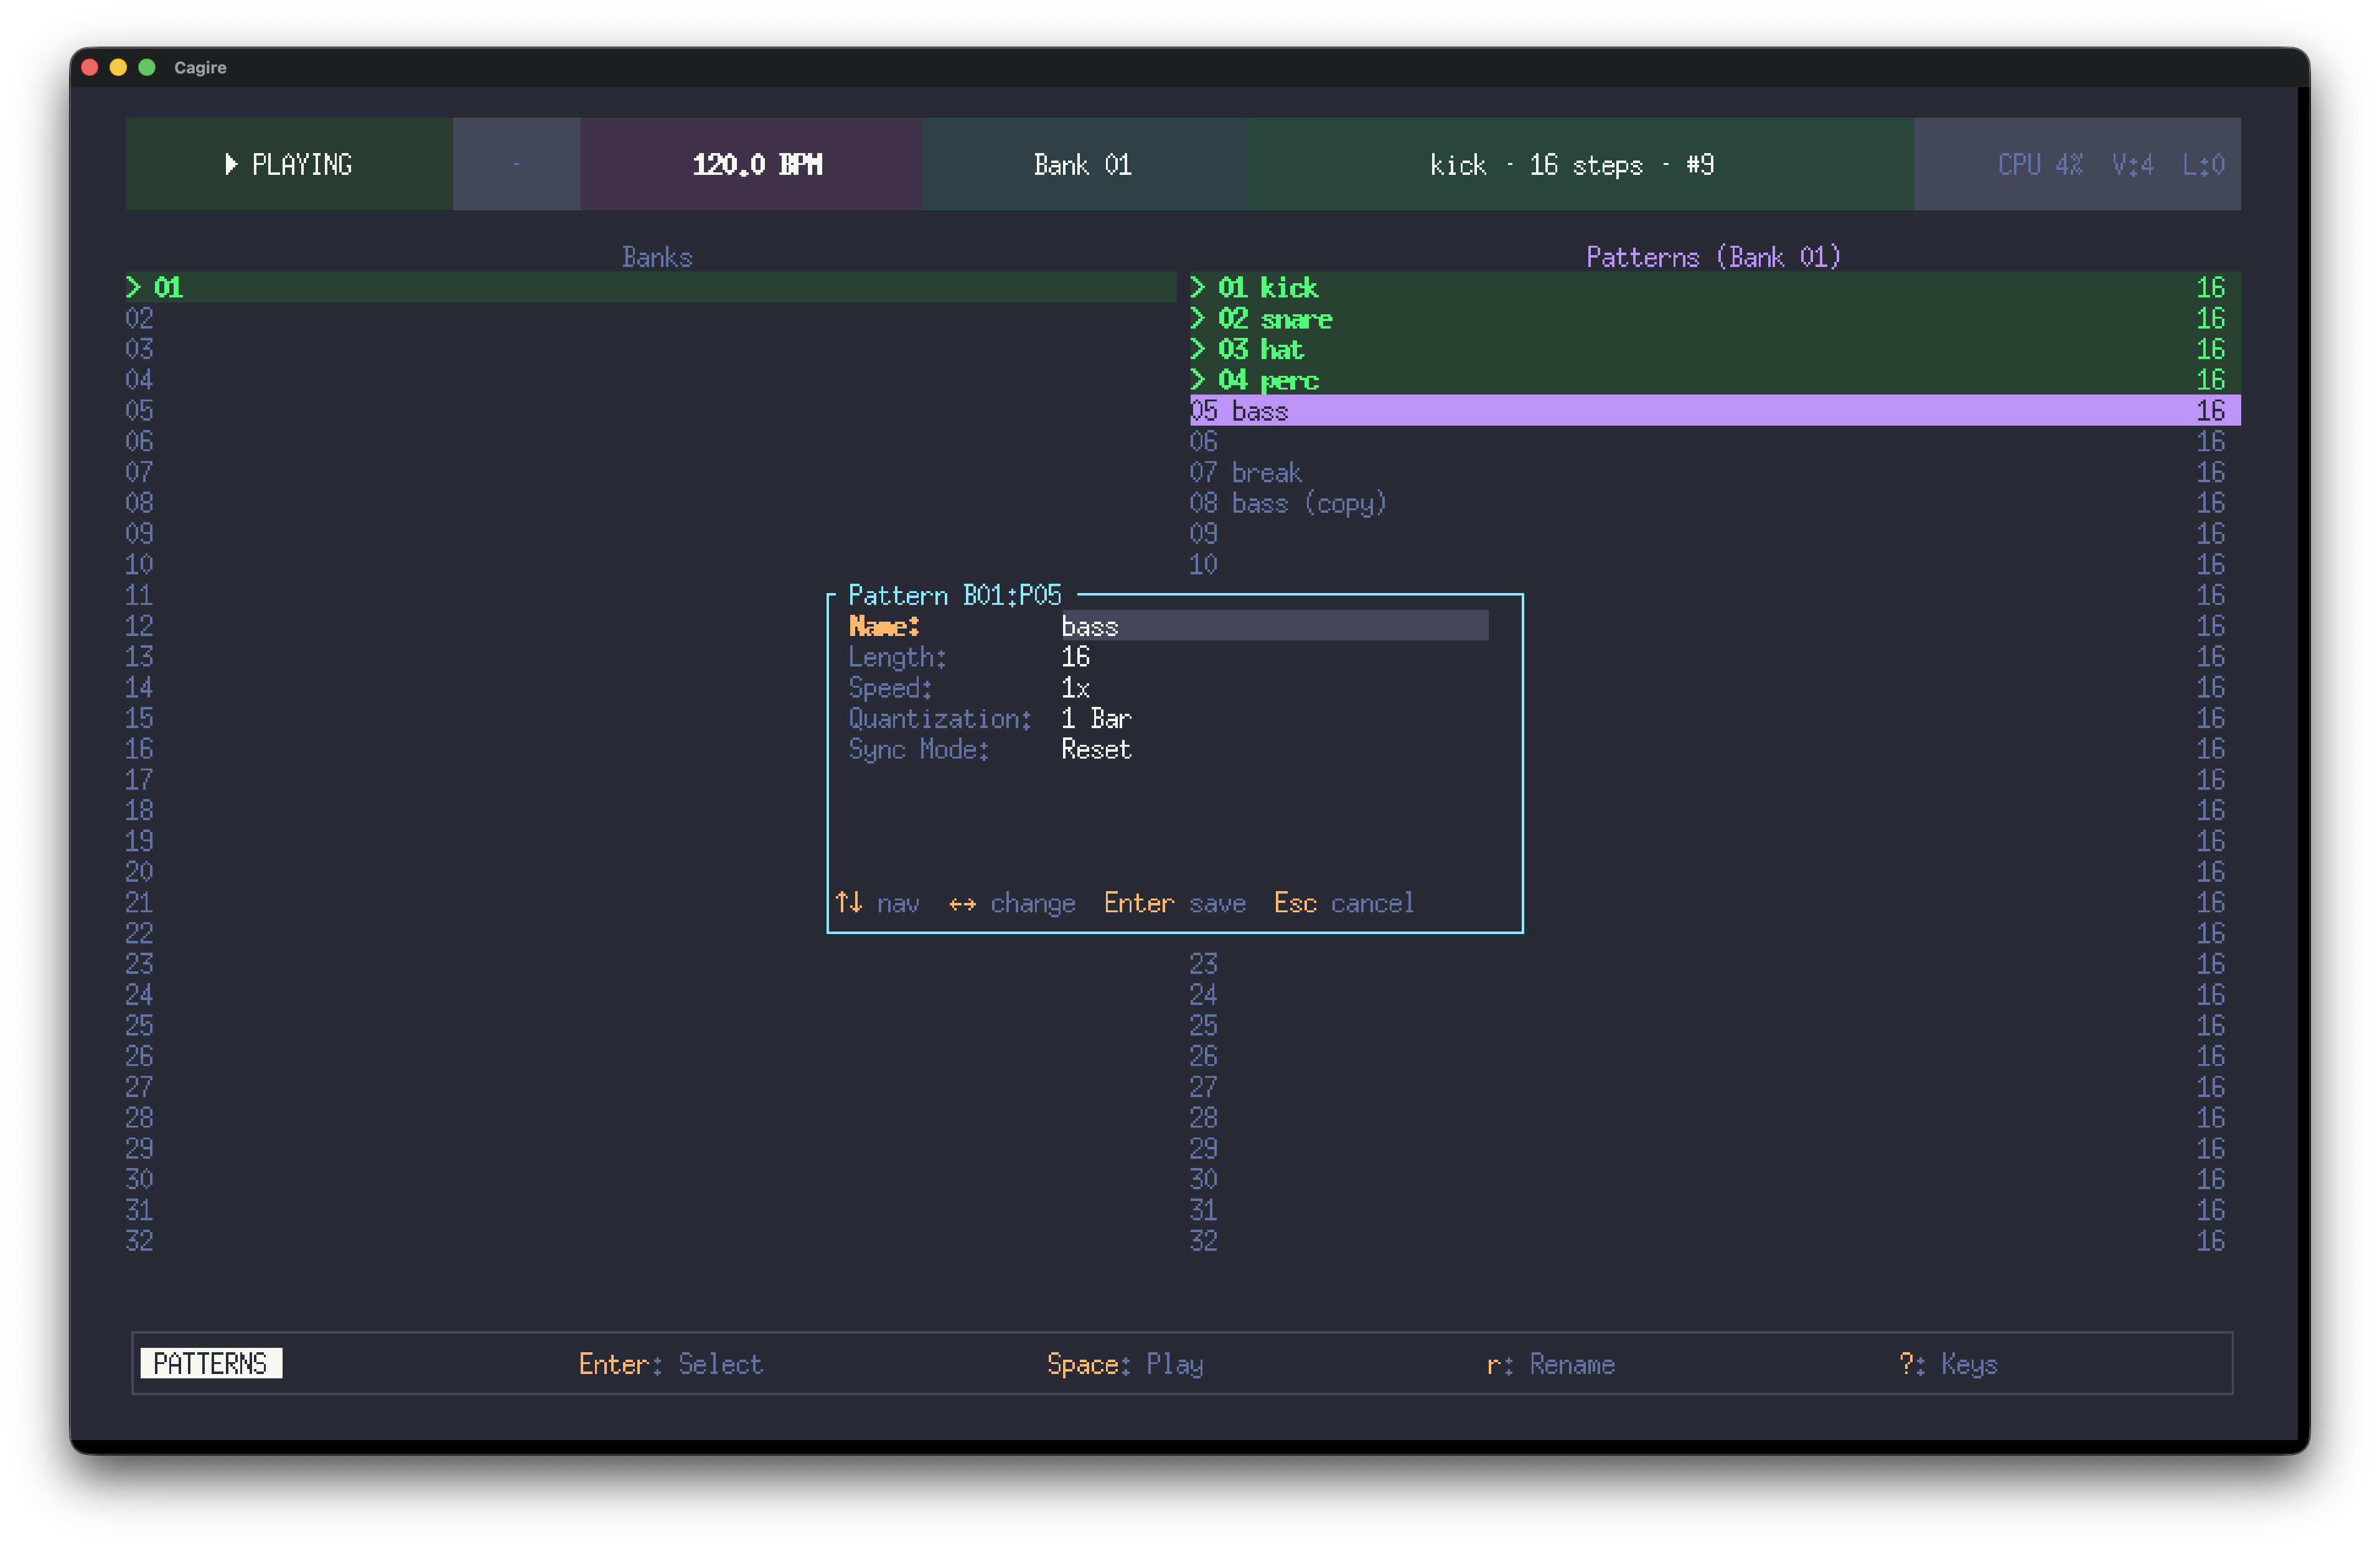Select bank 01 arrow marker in Banks list

point(134,288)
